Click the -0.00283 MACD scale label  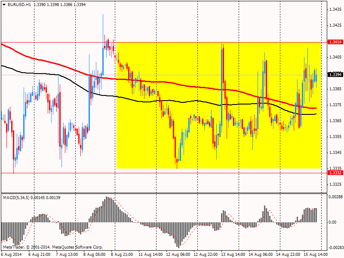[x=334, y=248]
